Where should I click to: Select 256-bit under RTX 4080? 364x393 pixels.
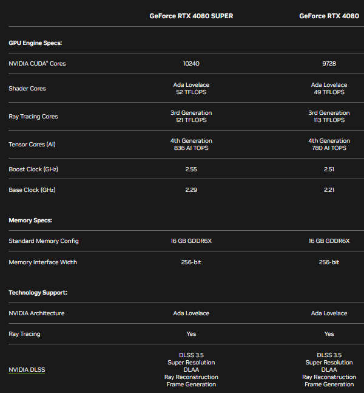tap(329, 262)
